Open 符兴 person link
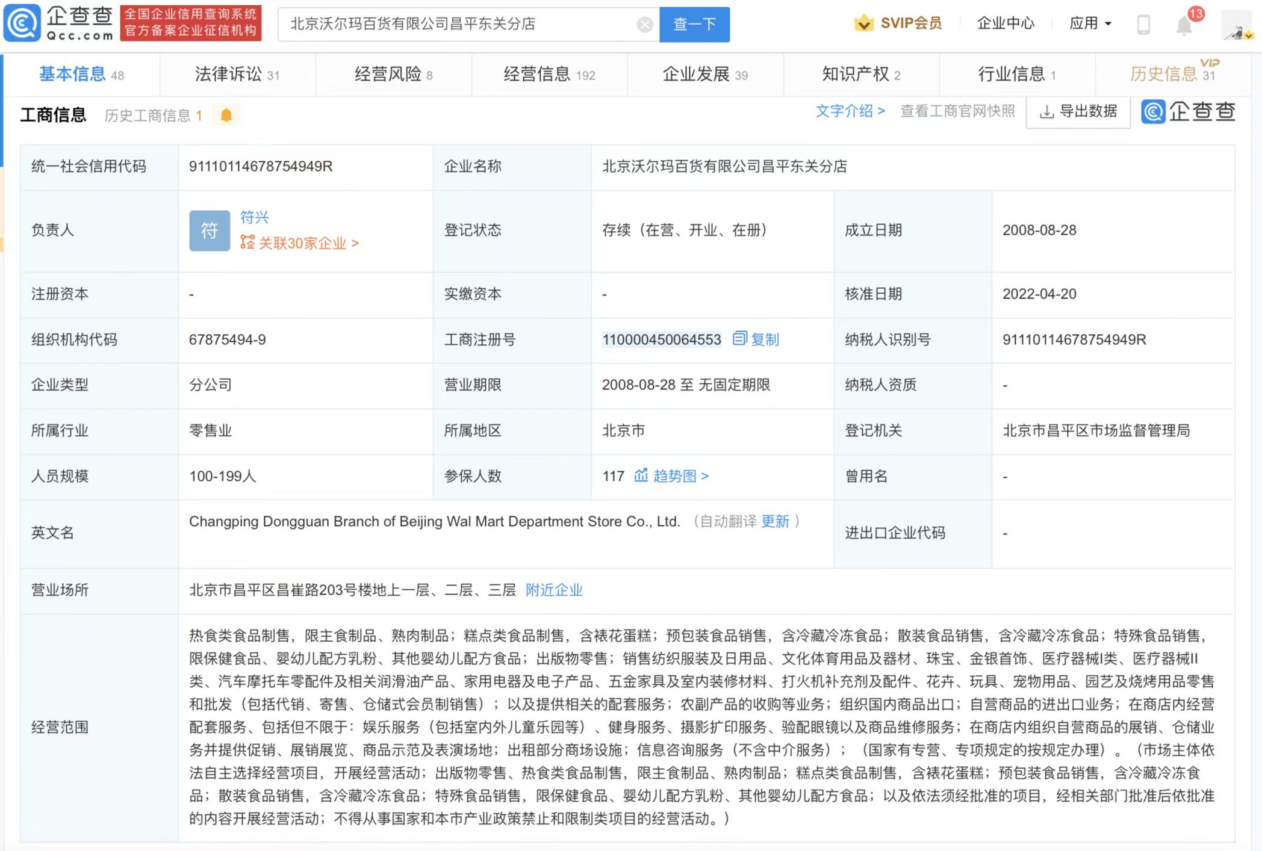The image size is (1262, 851). point(254,217)
